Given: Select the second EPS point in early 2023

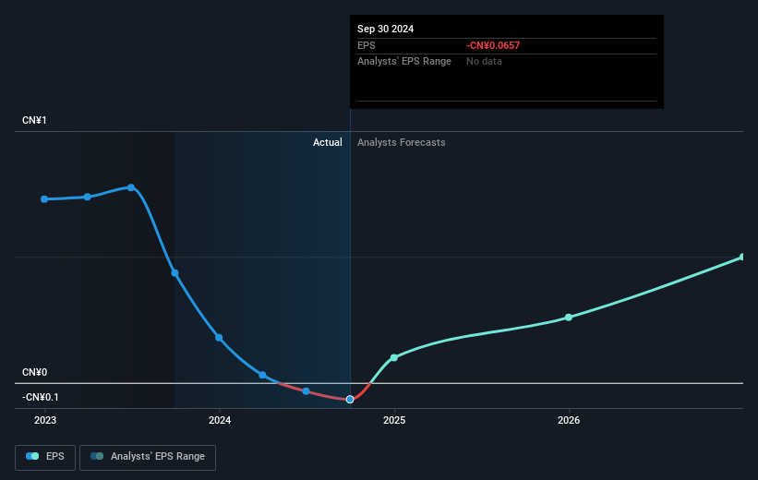Looking at the screenshot, I should (x=88, y=197).
